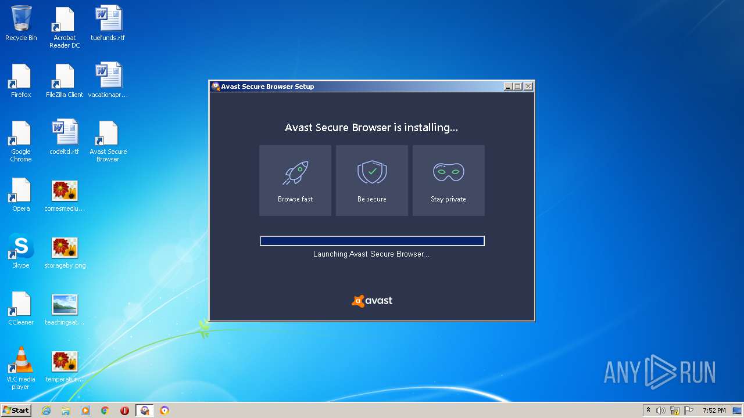The height and width of the screenshot is (418, 744).
Task: Show hidden system tray icons
Action: [x=649, y=410]
